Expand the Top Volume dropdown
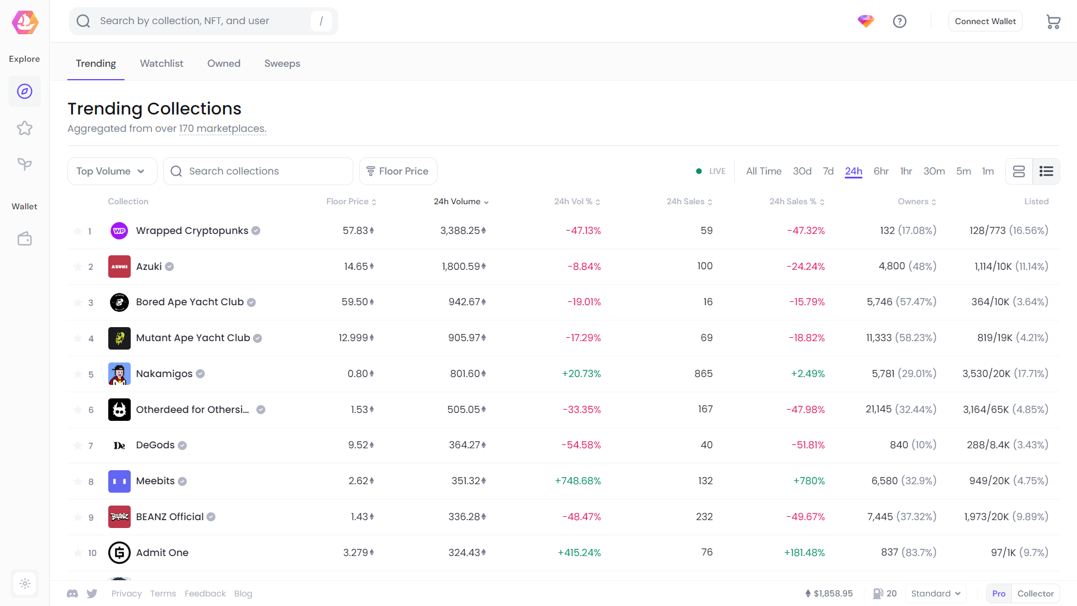1077x606 pixels. pos(112,171)
